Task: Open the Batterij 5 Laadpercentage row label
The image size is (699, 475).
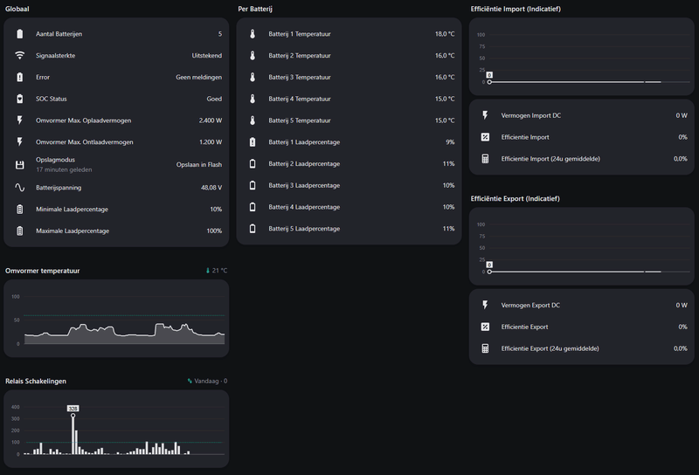Action: 304,229
